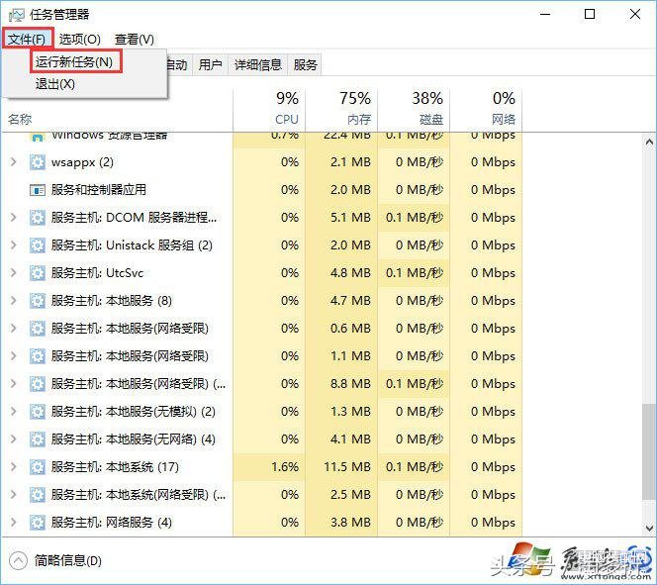Switch to the 用户 tab

[x=210, y=64]
